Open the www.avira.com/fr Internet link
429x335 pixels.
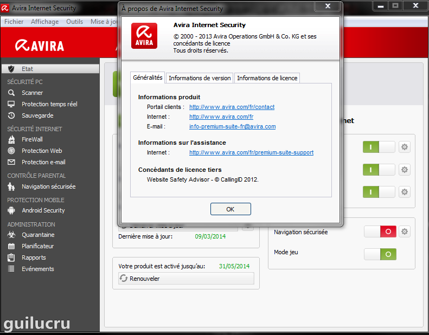(221, 117)
